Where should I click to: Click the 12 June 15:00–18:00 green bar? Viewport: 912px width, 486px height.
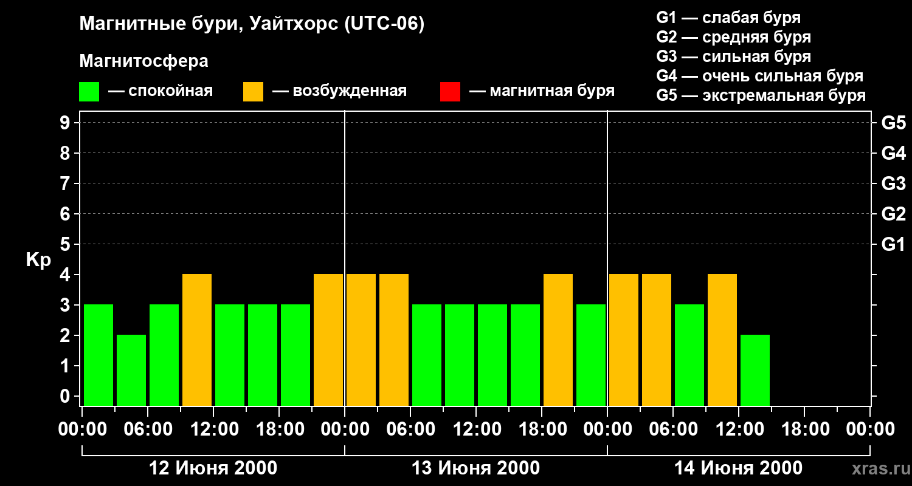coord(263,355)
